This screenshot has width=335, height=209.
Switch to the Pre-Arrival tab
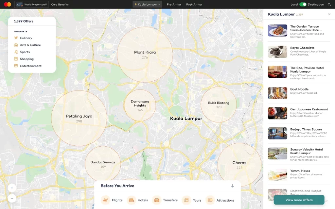[x=174, y=5]
